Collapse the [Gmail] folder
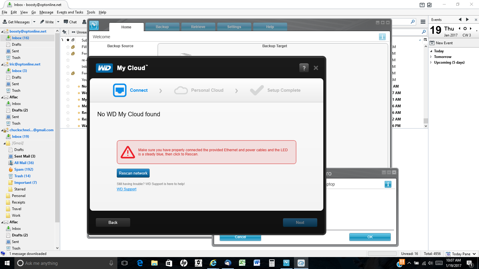Screen dimensions: 479x269 (4, 143)
